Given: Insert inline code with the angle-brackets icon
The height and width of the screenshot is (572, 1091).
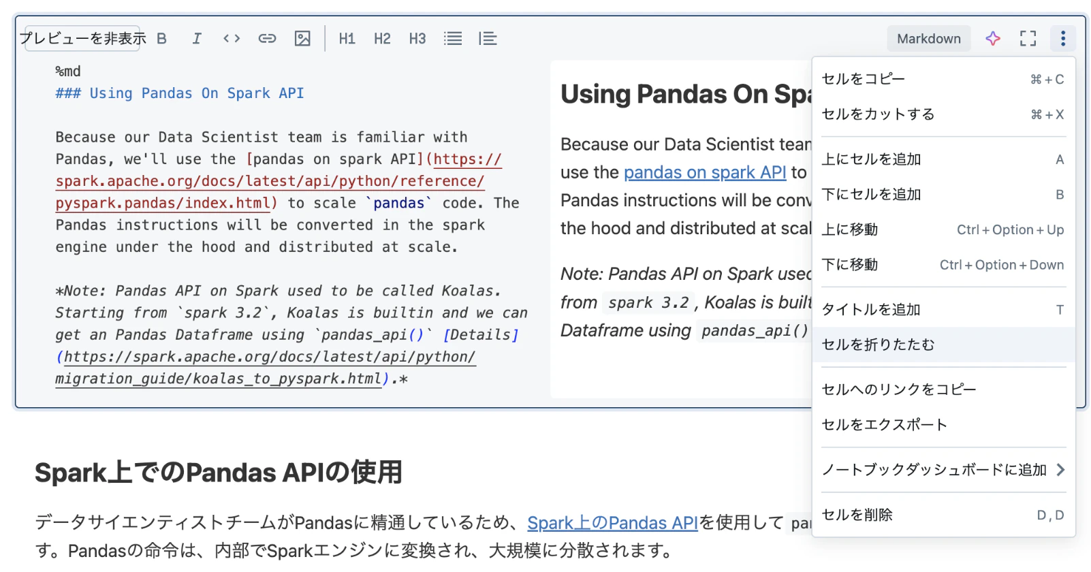Looking at the screenshot, I should point(232,39).
